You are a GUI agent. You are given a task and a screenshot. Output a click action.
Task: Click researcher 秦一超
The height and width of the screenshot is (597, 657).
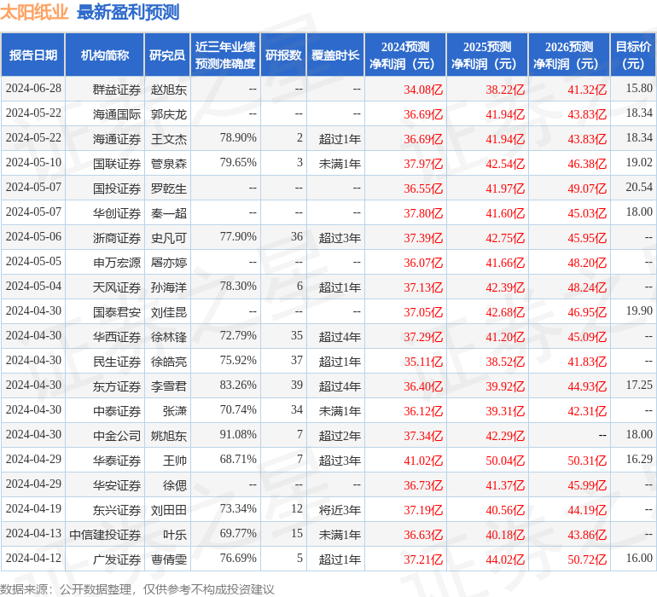click(x=169, y=213)
